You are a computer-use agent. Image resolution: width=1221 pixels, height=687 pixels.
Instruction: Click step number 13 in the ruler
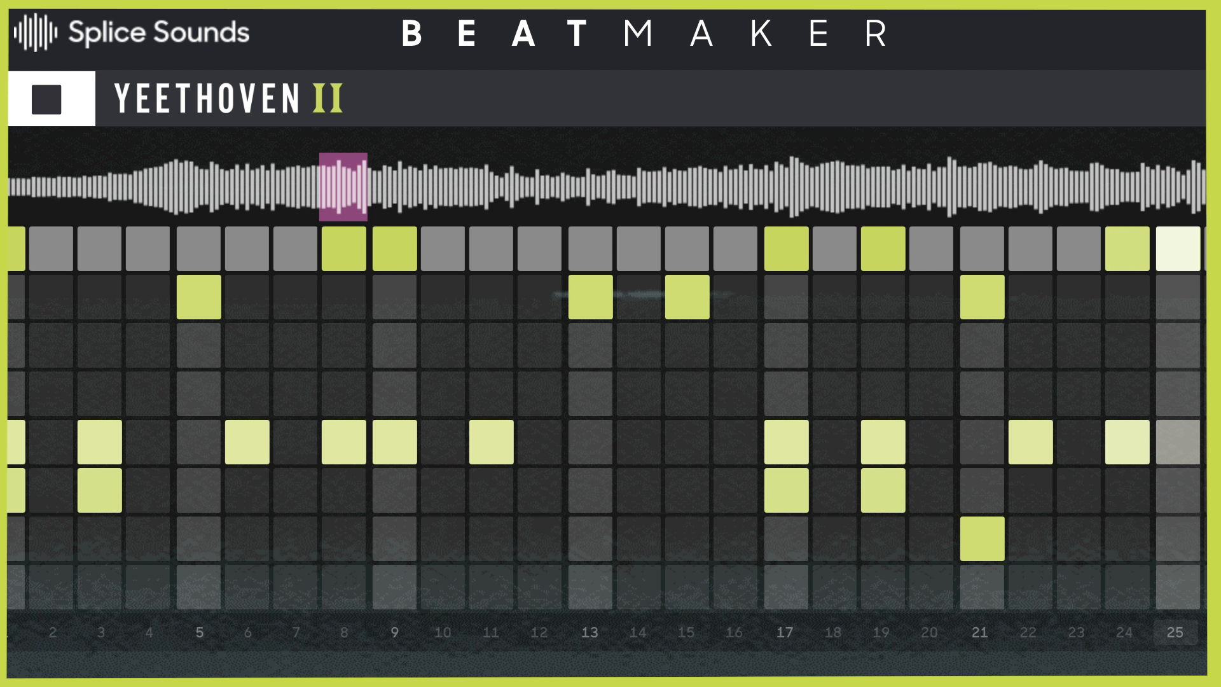click(x=590, y=632)
